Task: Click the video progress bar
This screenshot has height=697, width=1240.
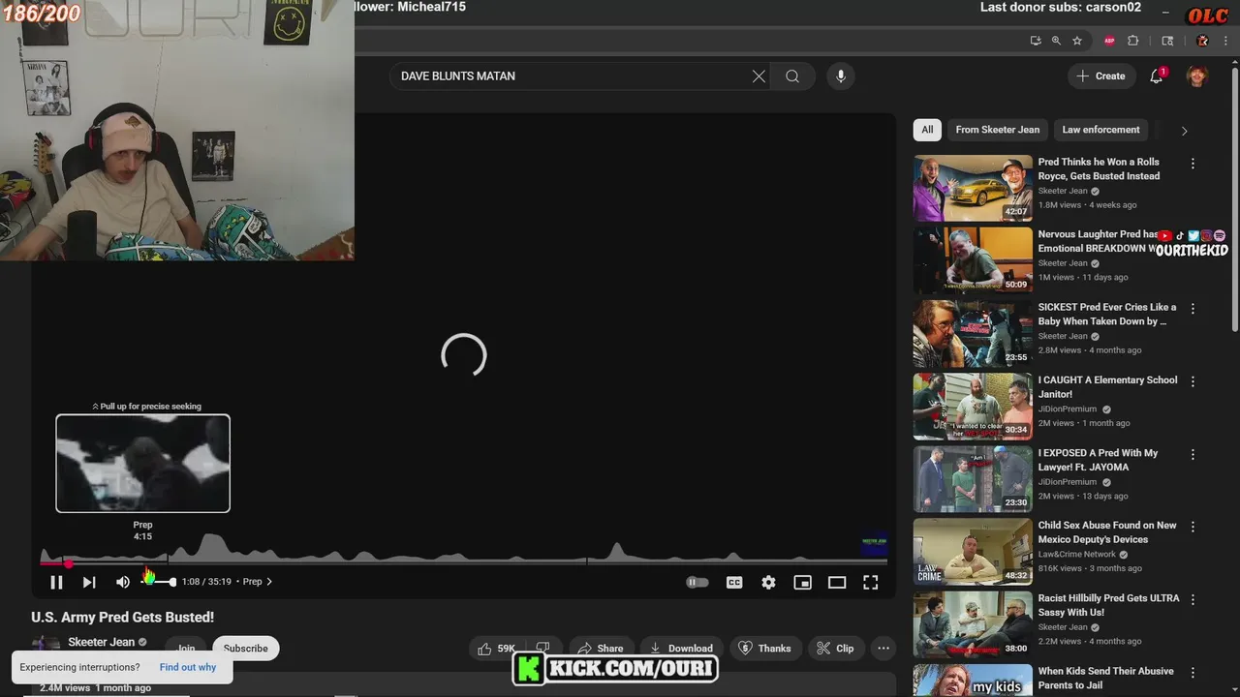Action: (463, 562)
